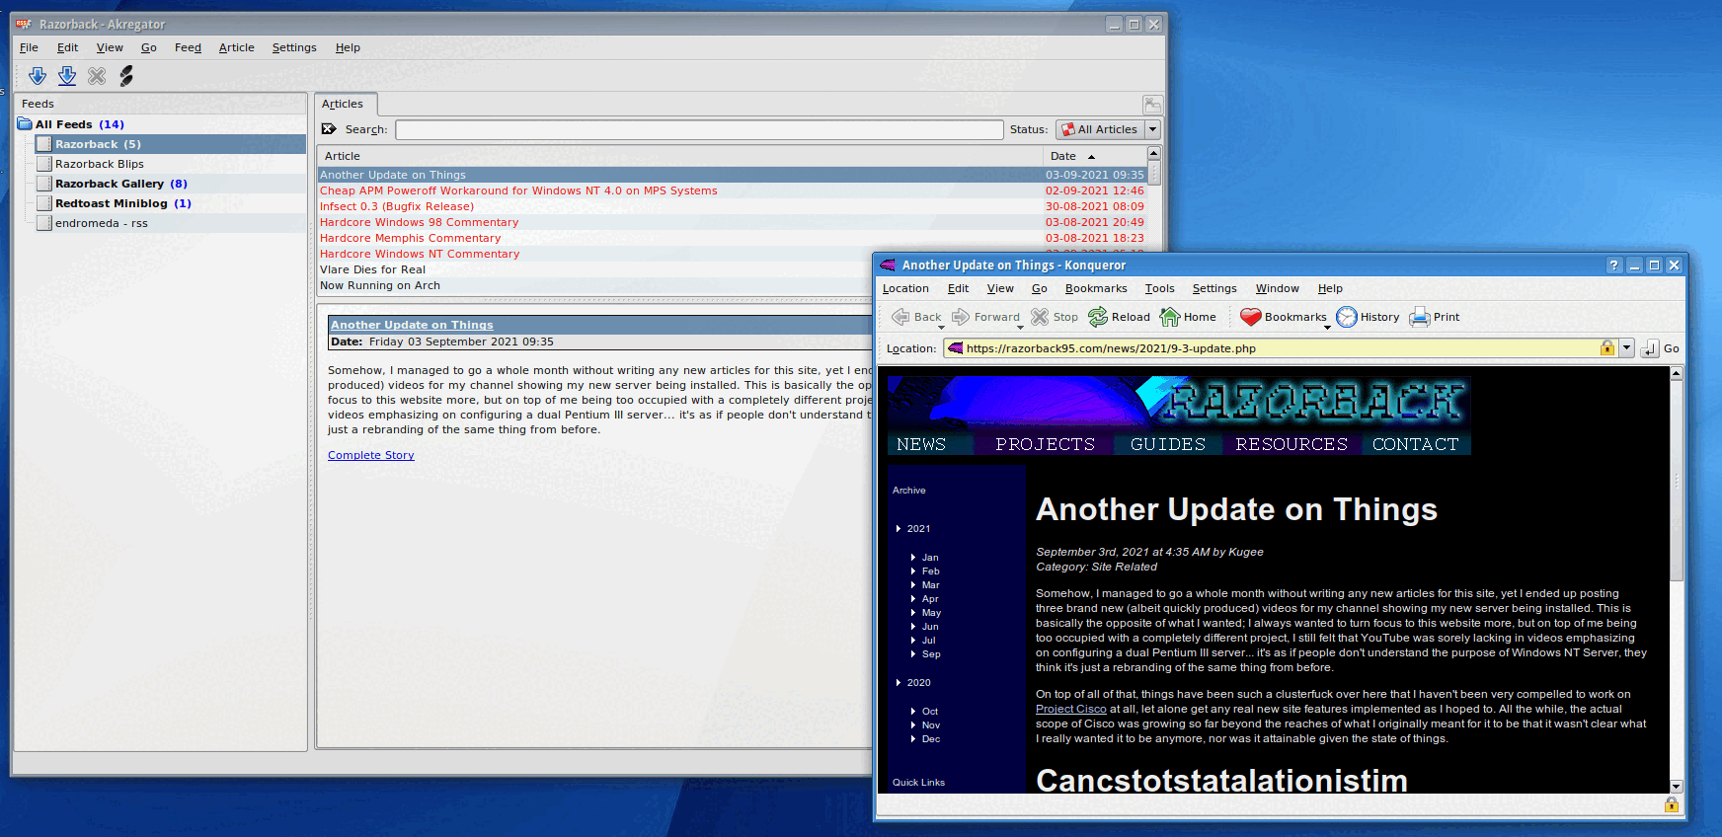Click the endromeda - rss feed icon
The width and height of the screenshot is (1722, 837).
44,223
